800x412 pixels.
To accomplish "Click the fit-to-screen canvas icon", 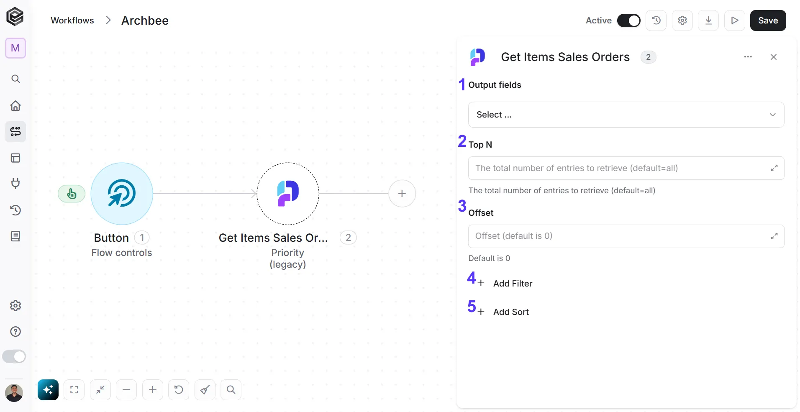I will pos(74,390).
